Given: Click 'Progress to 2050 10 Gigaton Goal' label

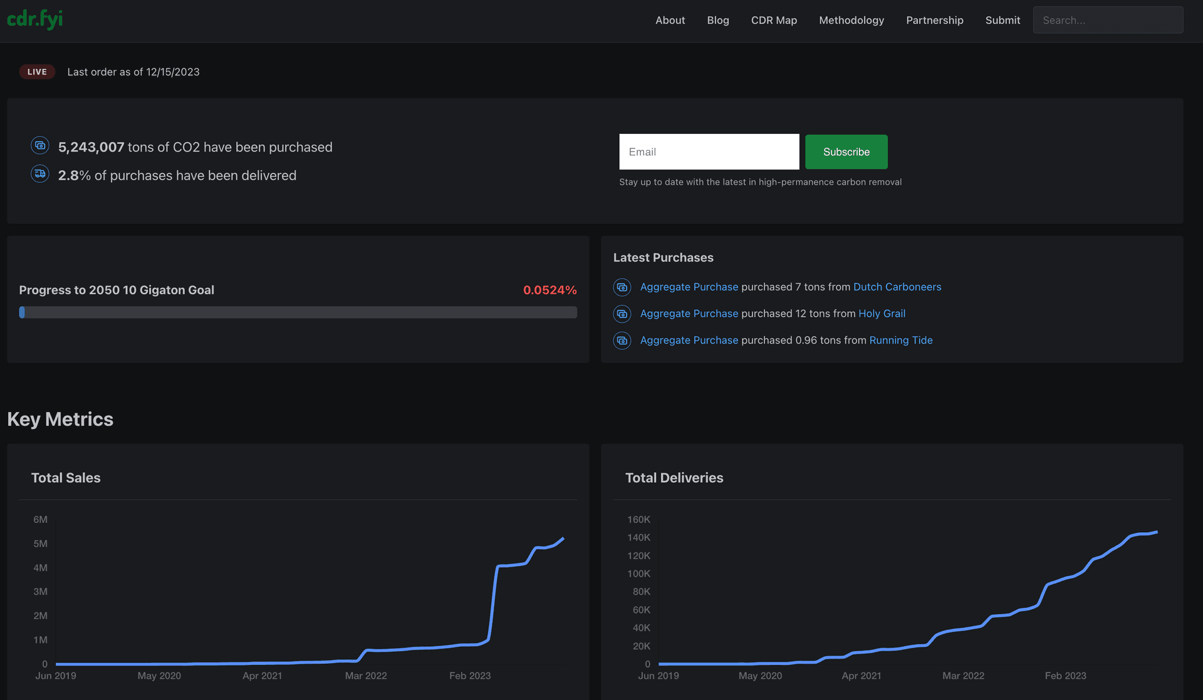Looking at the screenshot, I should click(x=117, y=290).
